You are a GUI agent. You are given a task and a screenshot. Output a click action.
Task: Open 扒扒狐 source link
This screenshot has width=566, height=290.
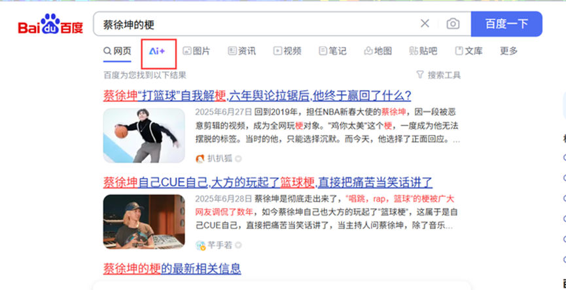coord(220,158)
